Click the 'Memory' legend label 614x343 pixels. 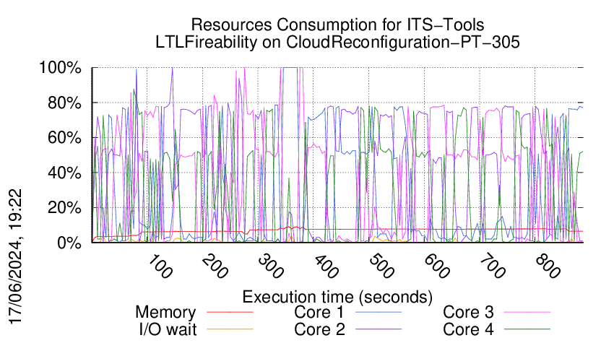[x=165, y=313]
